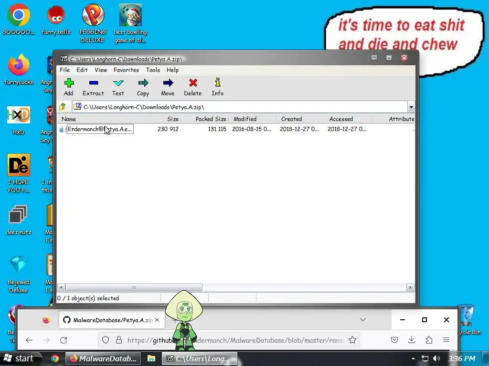Open the Firefox hamburger menu
489x366 pixels.
coord(446,340)
